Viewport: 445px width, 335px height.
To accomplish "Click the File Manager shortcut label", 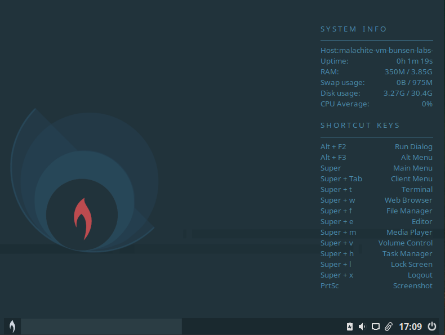I will [409, 211].
